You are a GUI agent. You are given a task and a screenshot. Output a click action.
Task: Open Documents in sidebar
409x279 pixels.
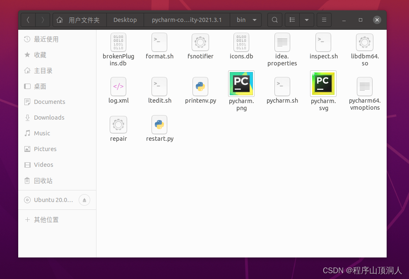click(x=57, y=102)
